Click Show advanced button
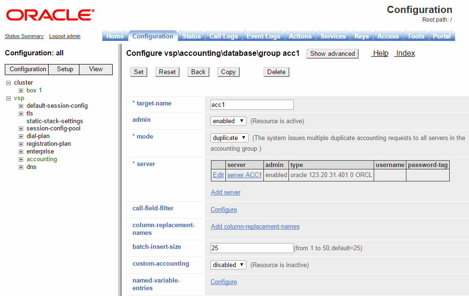This screenshot has height=296, width=469. click(332, 54)
